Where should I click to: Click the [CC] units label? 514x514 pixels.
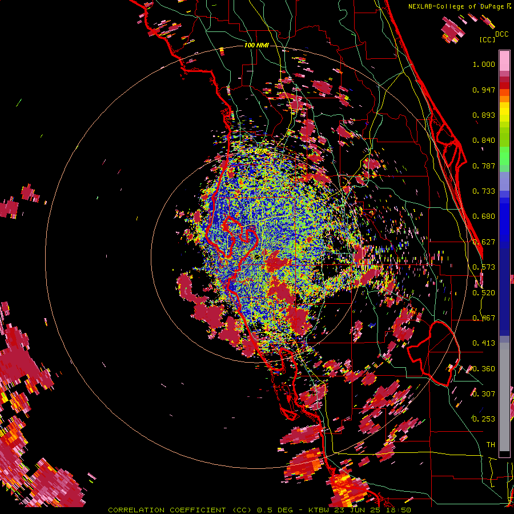click(x=487, y=39)
